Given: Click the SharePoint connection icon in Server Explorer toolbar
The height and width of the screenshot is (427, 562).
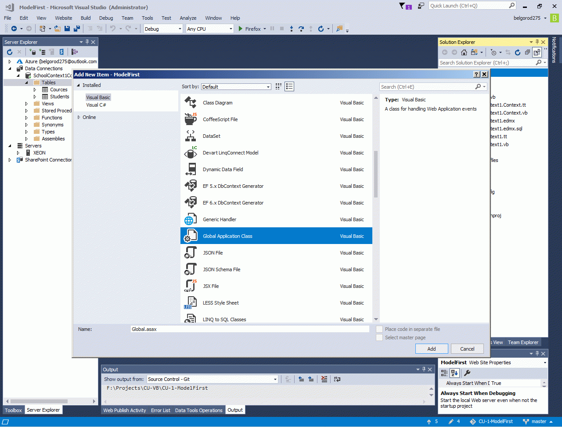Looking at the screenshot, I should pos(61,52).
